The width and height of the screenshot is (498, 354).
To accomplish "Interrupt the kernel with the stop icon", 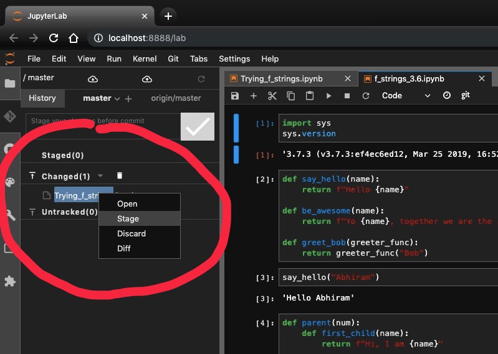I will tap(347, 96).
